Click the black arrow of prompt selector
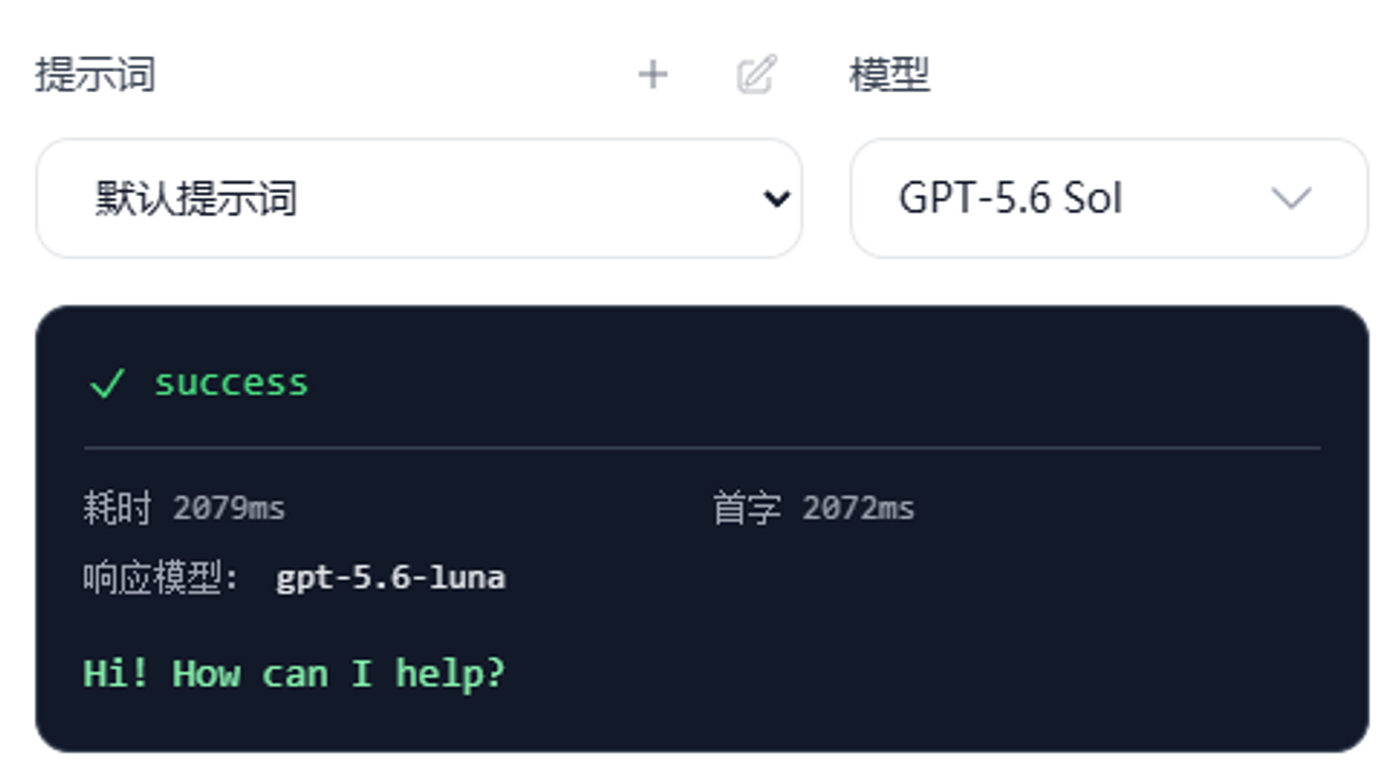This screenshot has width=1381, height=772. (x=777, y=199)
